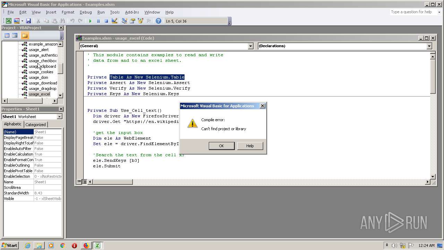444x250 pixels.
Task: Open Google Chrome from the taskbar
Action: click(62, 245)
